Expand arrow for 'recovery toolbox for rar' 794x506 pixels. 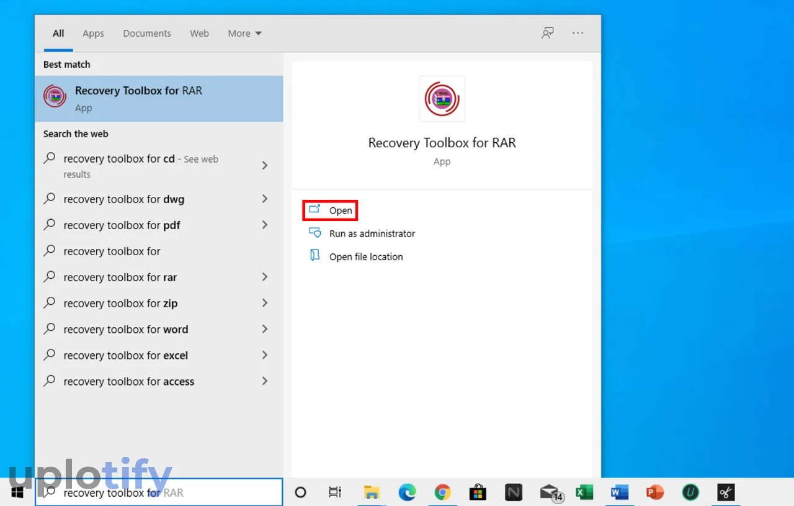pos(265,277)
